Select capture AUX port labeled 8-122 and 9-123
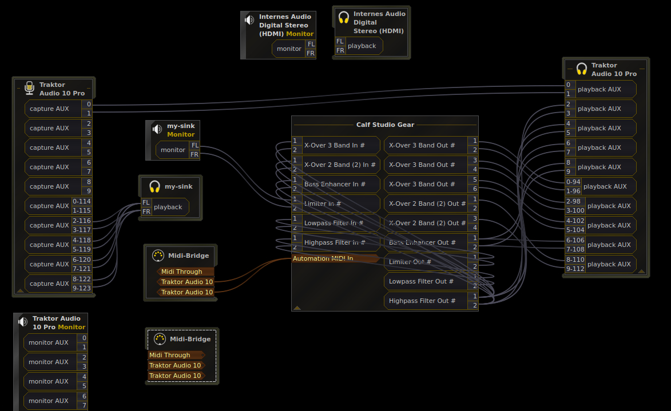The height and width of the screenshot is (411, 671). (58, 284)
